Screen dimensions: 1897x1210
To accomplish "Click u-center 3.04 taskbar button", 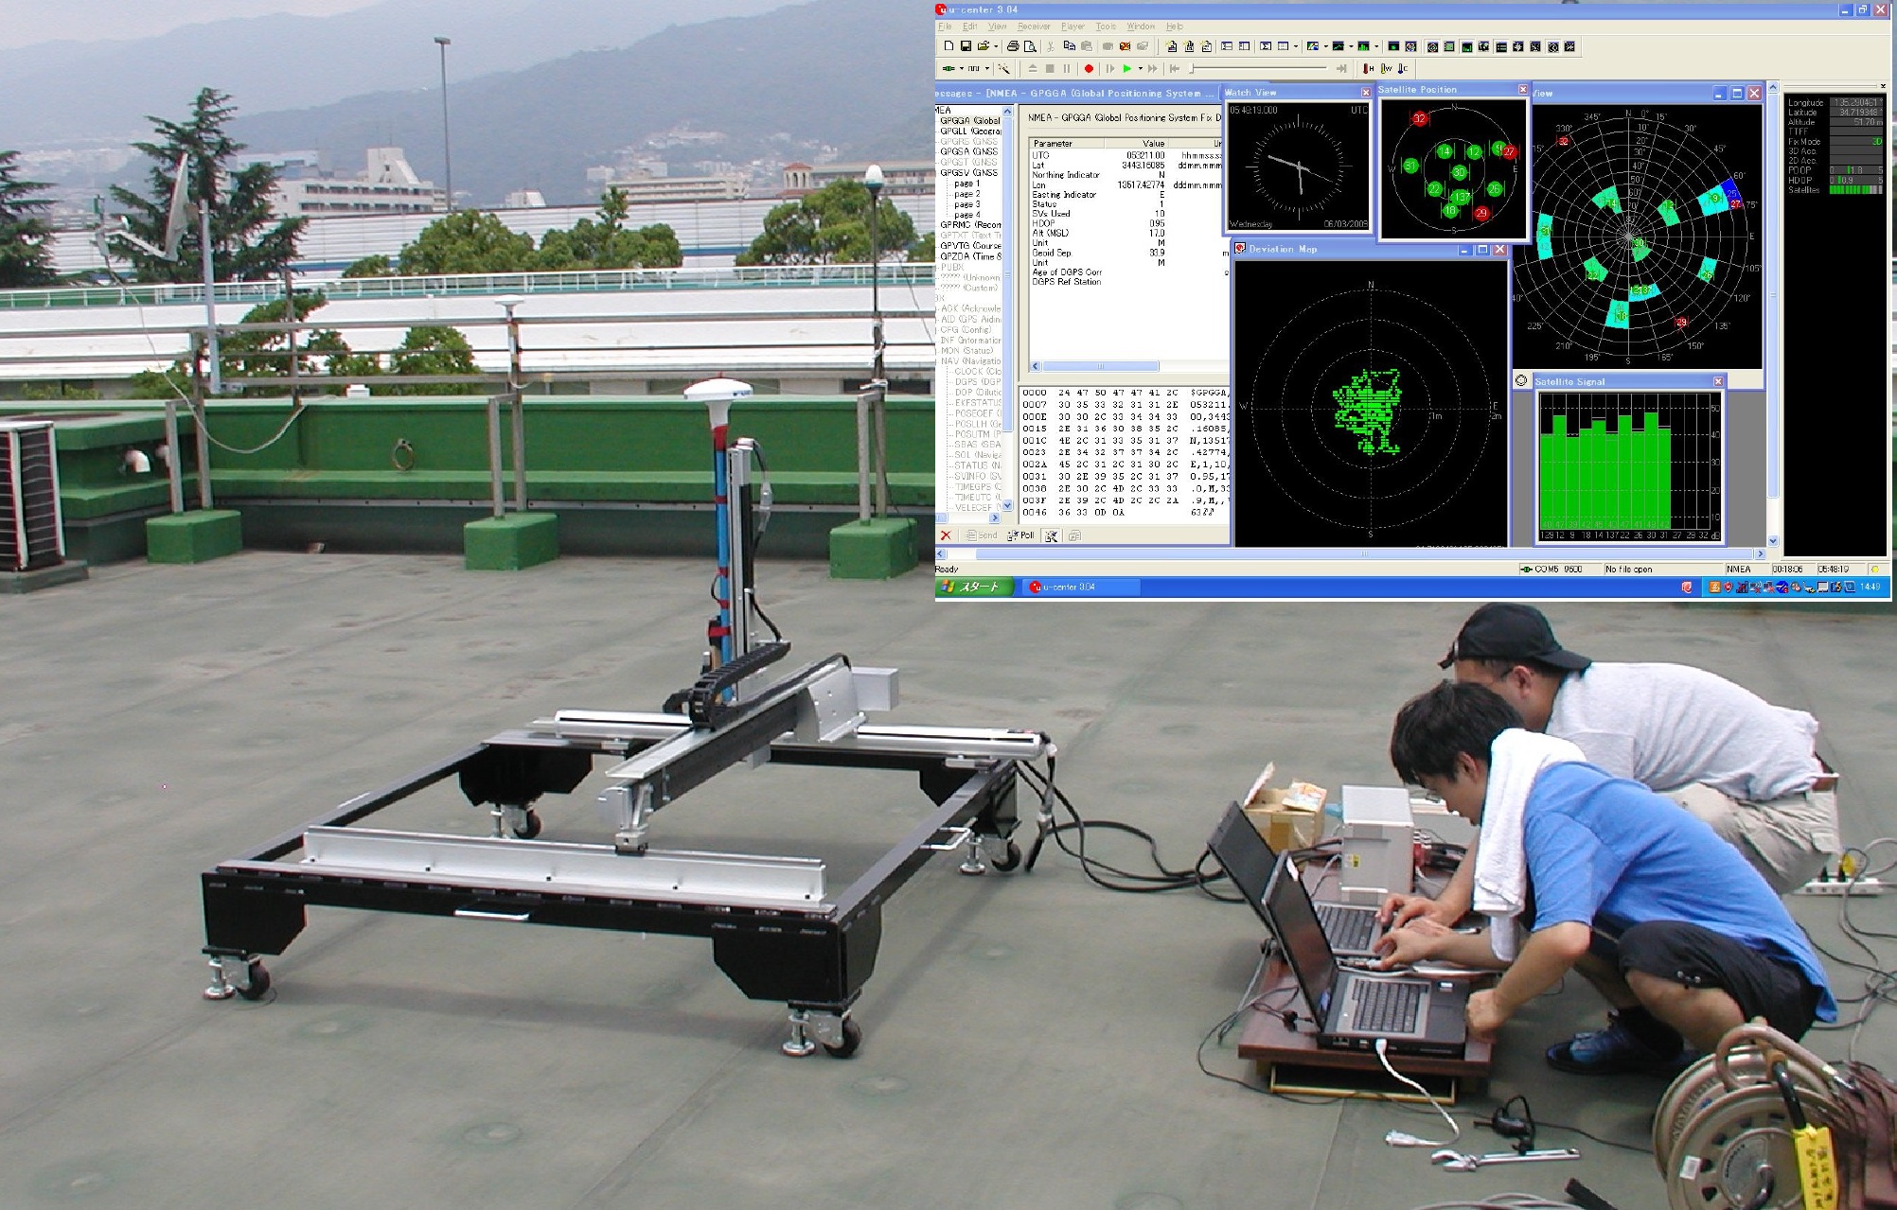I will point(1081,587).
